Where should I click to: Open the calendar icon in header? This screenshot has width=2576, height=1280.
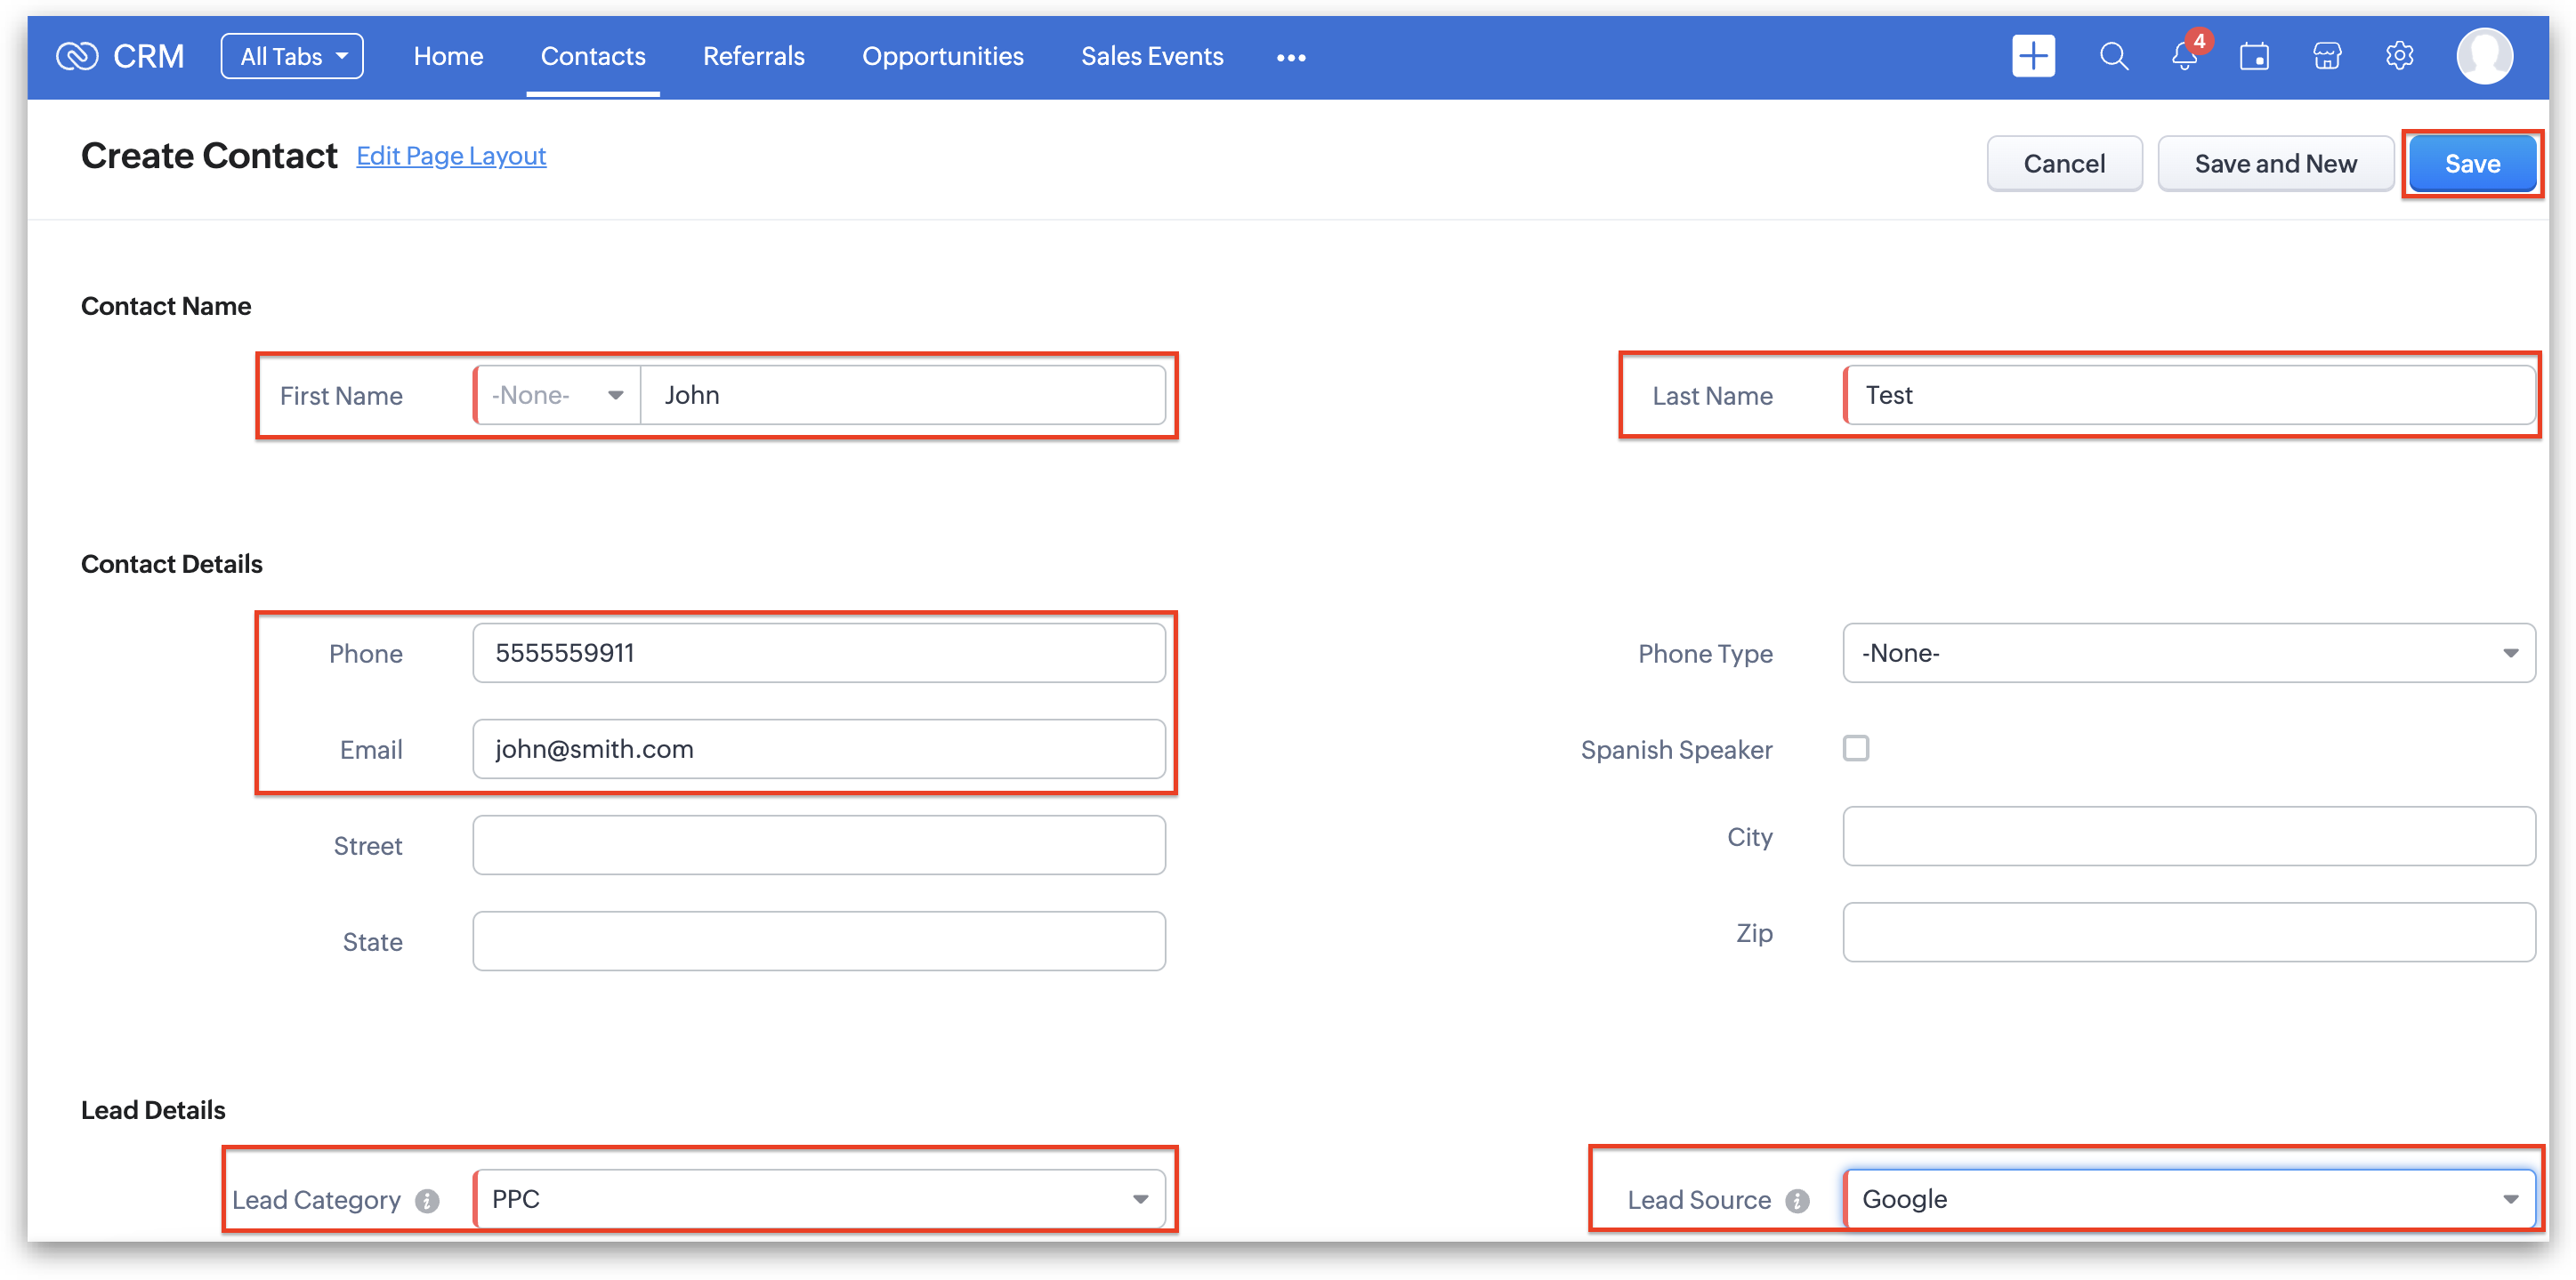pos(2254,57)
